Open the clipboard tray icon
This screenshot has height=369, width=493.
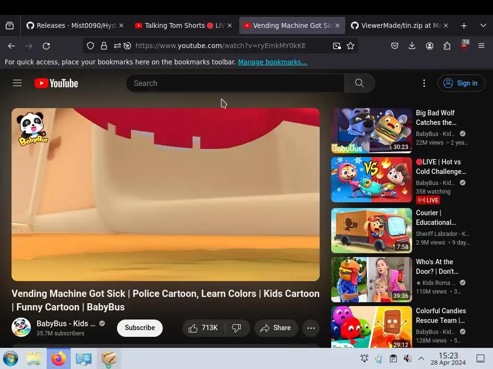click(x=393, y=358)
